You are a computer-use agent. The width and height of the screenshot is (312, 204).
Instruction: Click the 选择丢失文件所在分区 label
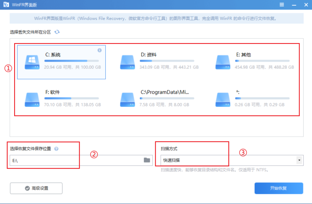point(30,32)
